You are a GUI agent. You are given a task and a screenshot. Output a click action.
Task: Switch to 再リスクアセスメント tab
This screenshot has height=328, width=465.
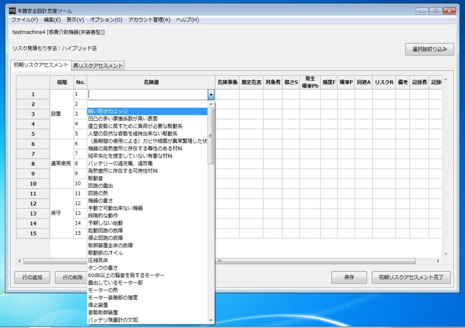[98, 65]
